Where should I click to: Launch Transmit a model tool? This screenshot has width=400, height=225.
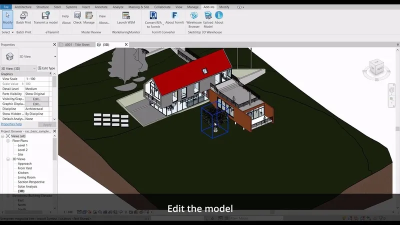[45, 18]
